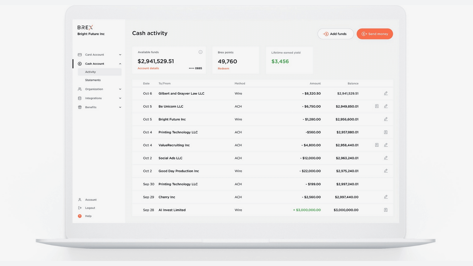Click the Add funds button
This screenshot has width=473, height=266.
[336, 34]
